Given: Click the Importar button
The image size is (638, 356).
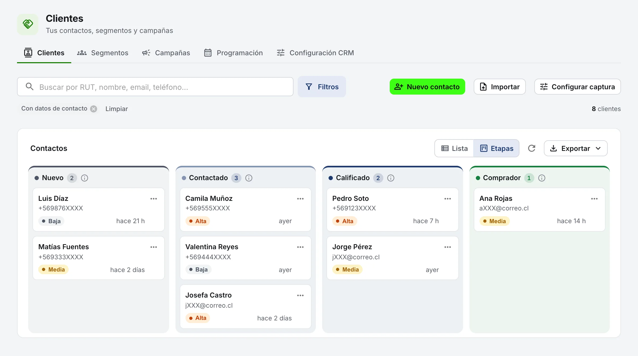Looking at the screenshot, I should click(500, 87).
